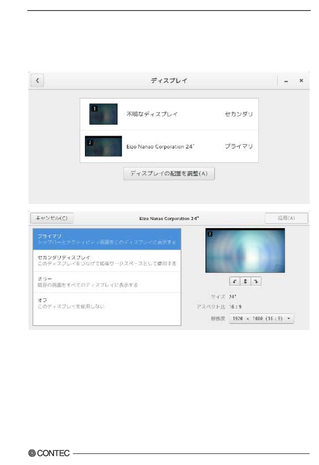This screenshot has height=465, width=319.
Task: Select the プライマリ display mode
Action: click(x=107, y=239)
